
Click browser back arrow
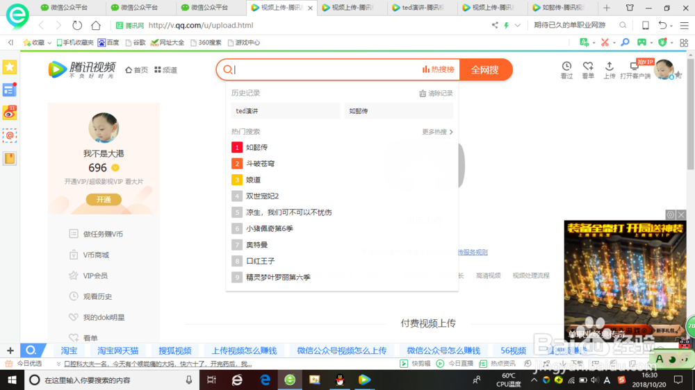coord(41,25)
